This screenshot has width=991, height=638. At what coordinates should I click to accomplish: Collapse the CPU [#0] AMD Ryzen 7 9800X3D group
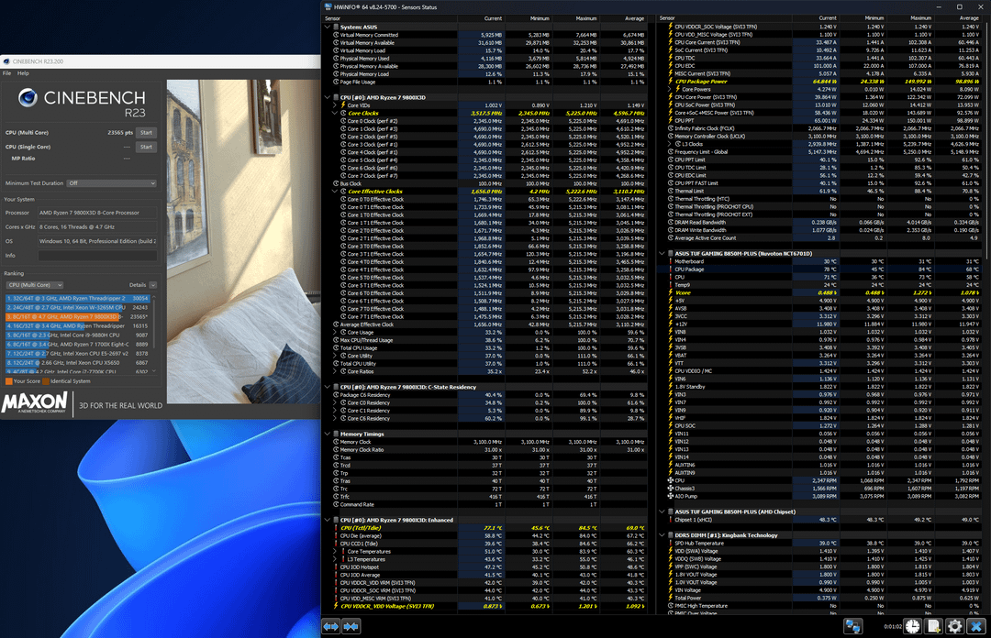point(327,97)
